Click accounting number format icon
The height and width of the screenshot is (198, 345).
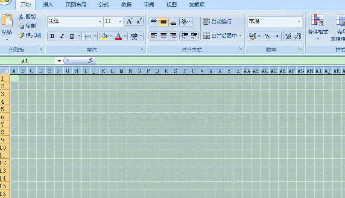(253, 36)
